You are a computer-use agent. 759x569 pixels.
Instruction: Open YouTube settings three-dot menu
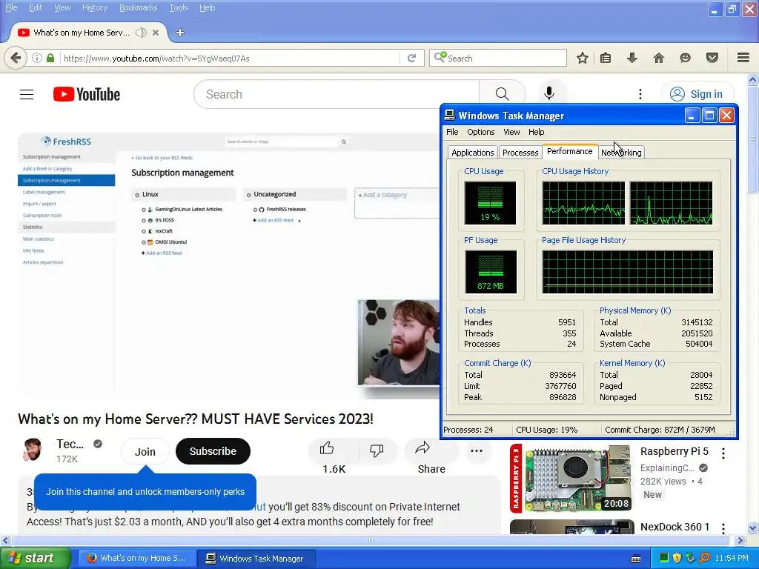pos(640,94)
